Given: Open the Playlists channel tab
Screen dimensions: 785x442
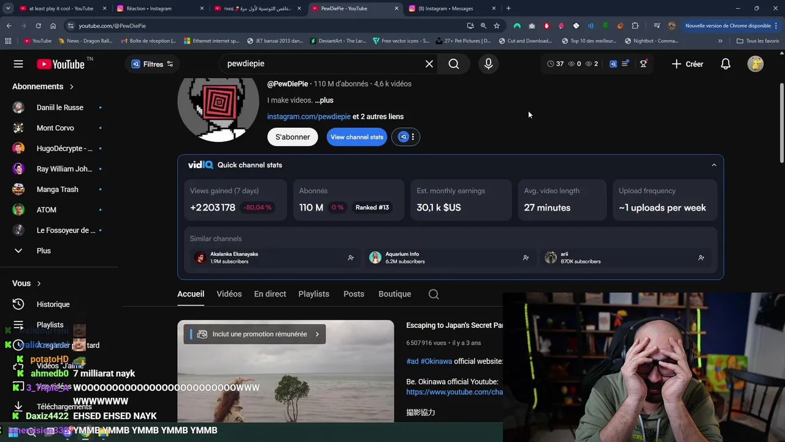Looking at the screenshot, I should click(314, 294).
